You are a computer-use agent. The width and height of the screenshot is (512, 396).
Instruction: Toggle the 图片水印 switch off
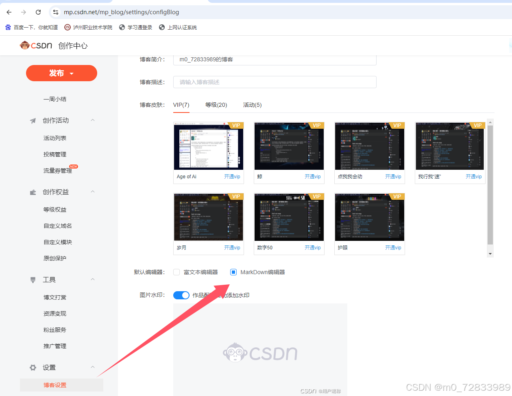click(x=181, y=295)
